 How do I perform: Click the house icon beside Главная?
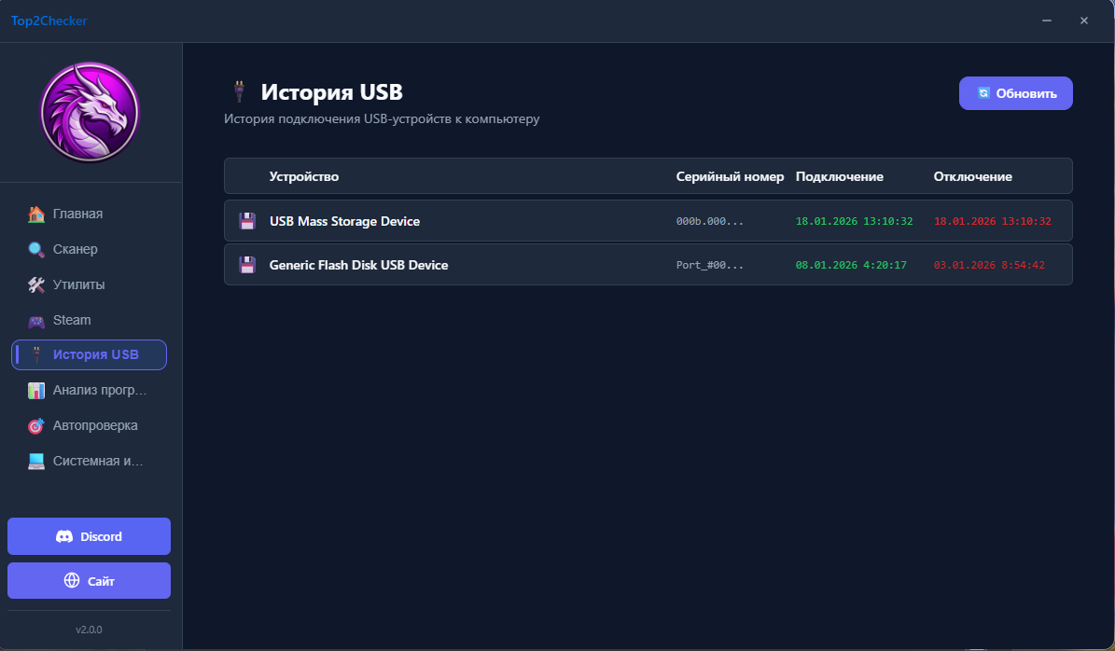pyautogui.click(x=36, y=215)
